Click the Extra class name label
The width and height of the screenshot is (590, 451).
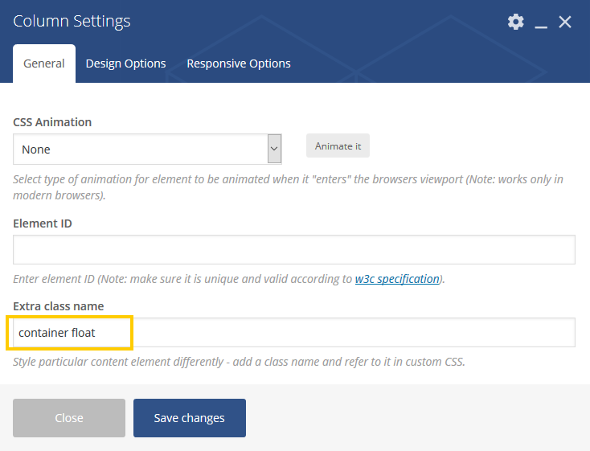pos(59,306)
